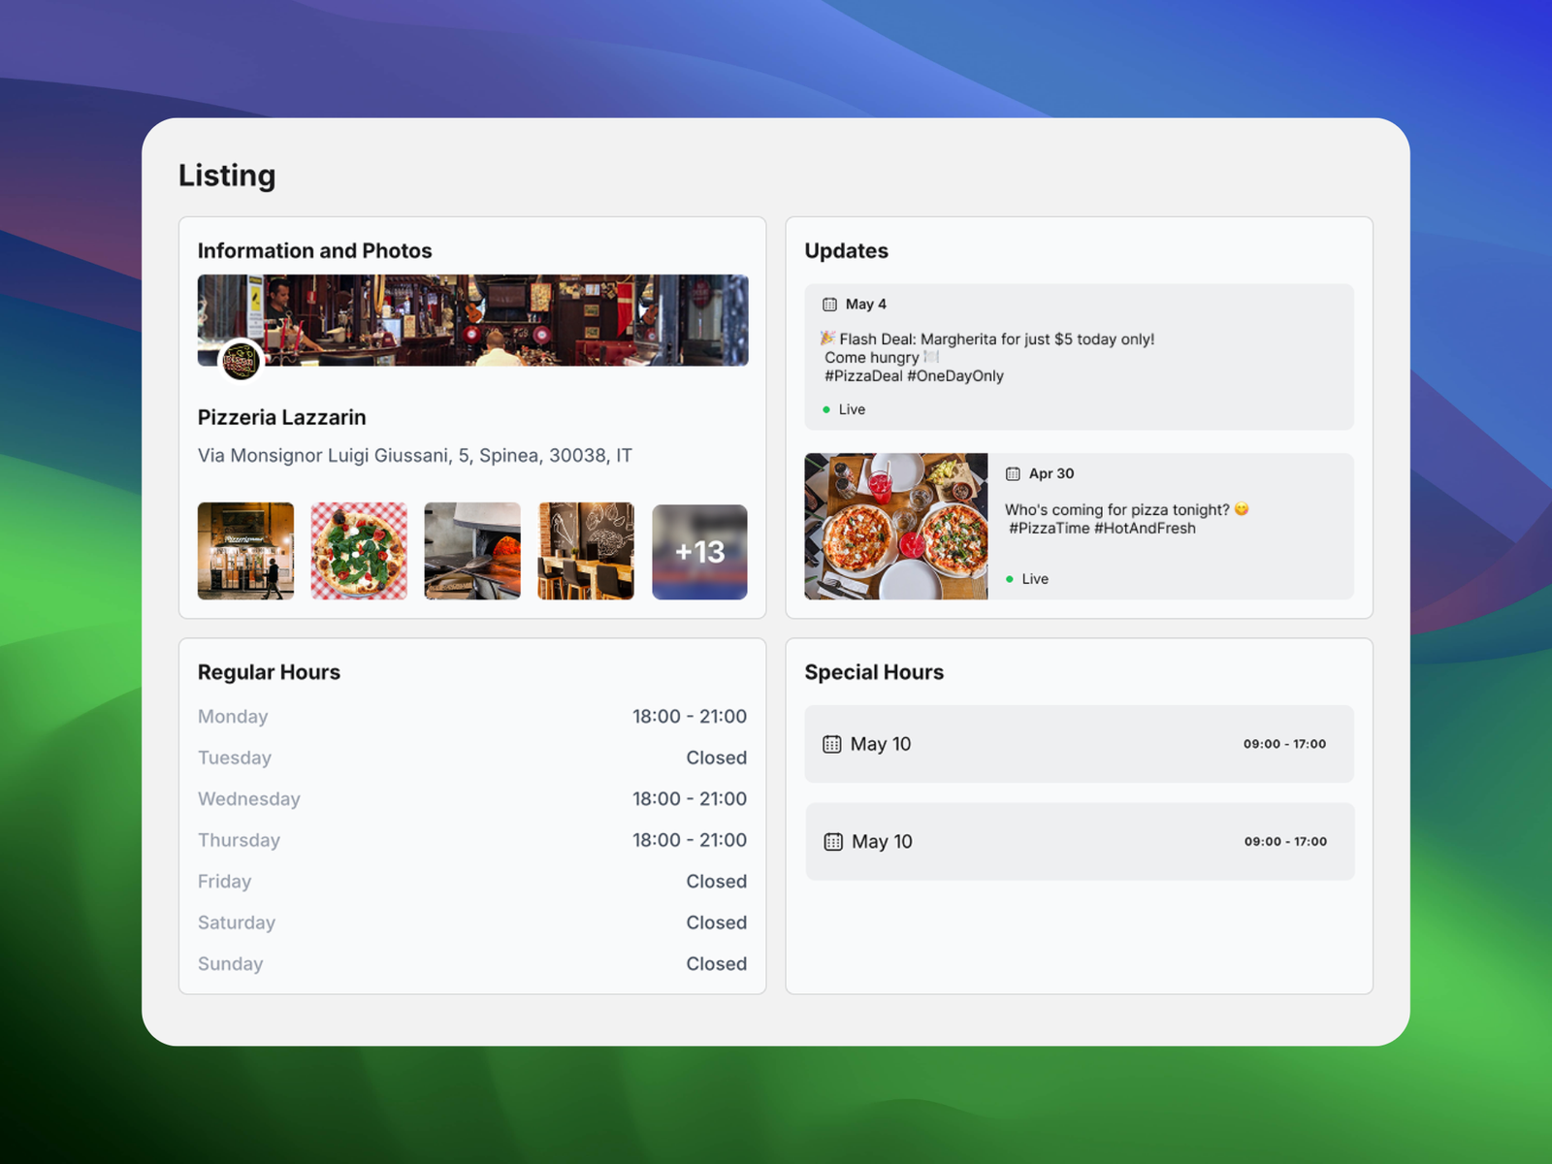Click the Listing page title
This screenshot has width=1552, height=1164.
227,176
